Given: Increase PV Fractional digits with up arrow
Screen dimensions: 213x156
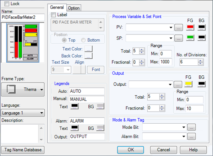Looking at the screenshot, I should 142,61.
